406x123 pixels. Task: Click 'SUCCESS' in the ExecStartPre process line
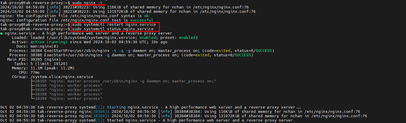tap(264, 51)
